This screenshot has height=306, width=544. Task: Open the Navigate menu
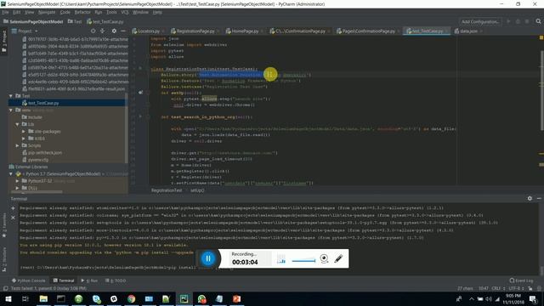(47, 12)
